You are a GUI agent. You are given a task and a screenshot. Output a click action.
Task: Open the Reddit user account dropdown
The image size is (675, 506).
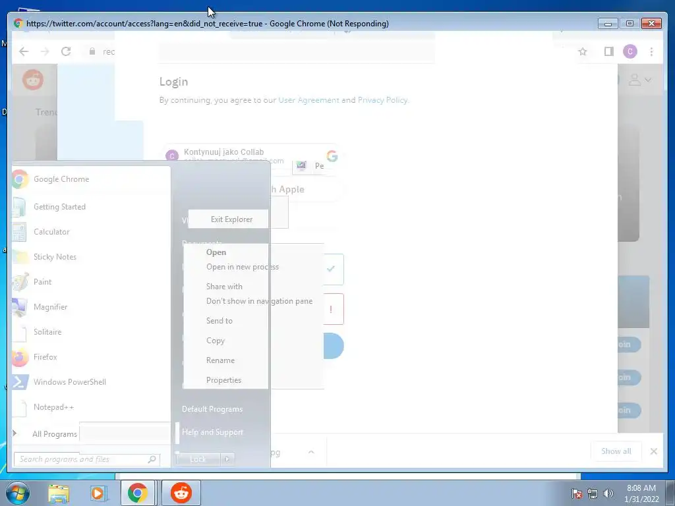(x=639, y=80)
